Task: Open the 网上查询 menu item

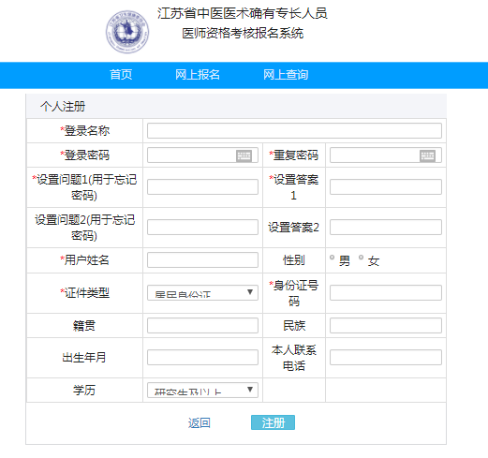Action: (x=286, y=75)
